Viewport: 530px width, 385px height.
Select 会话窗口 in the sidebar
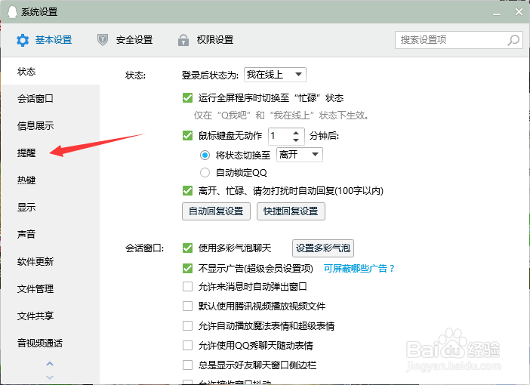tap(51, 98)
